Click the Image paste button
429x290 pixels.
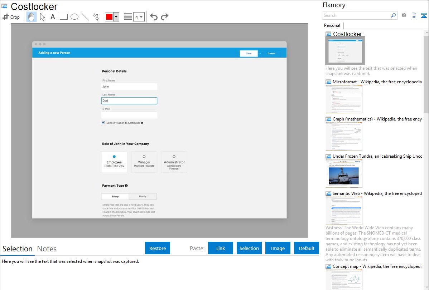[x=278, y=248]
